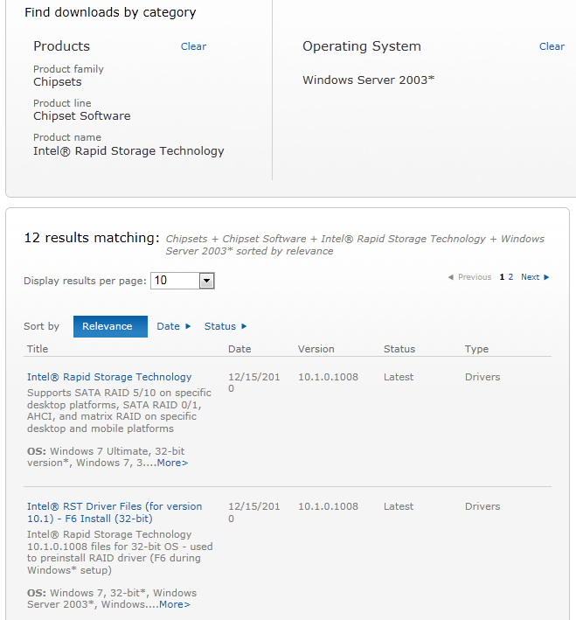This screenshot has height=620, width=576.
Task: Sort results by Status
Action: [219, 326]
